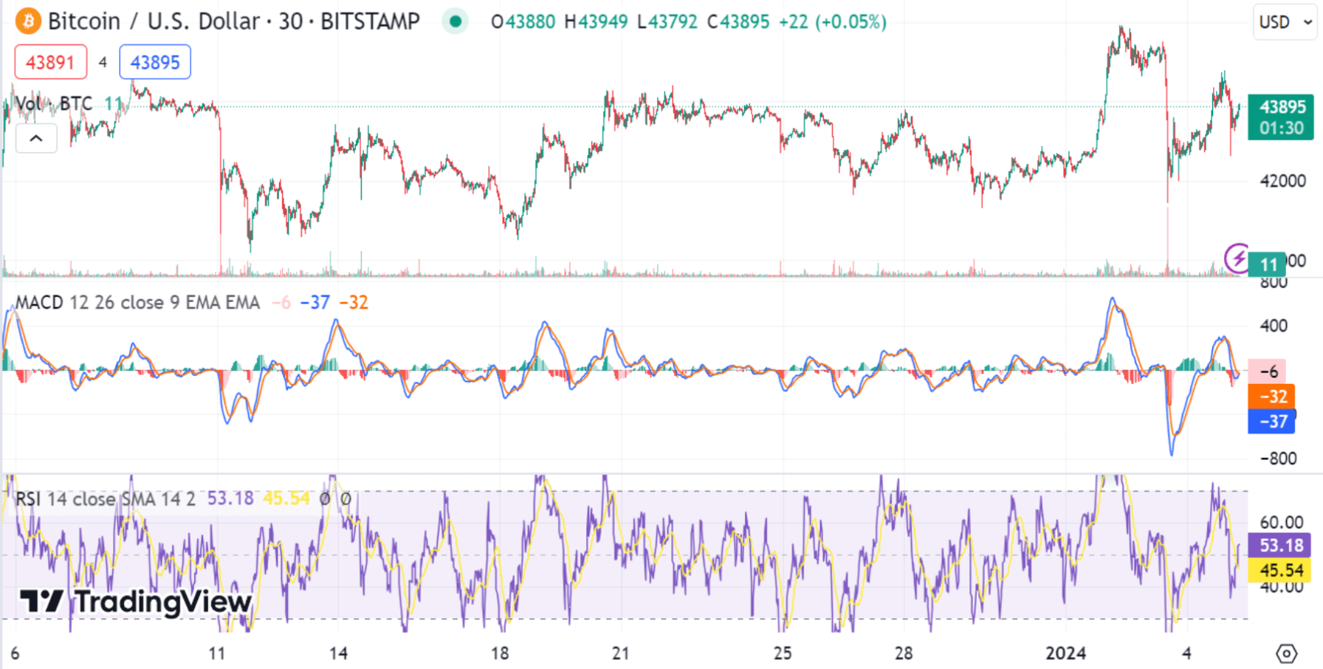Click the purple lightning bolt icon
Screen dimensions: 1323x669
pyautogui.click(x=1237, y=258)
